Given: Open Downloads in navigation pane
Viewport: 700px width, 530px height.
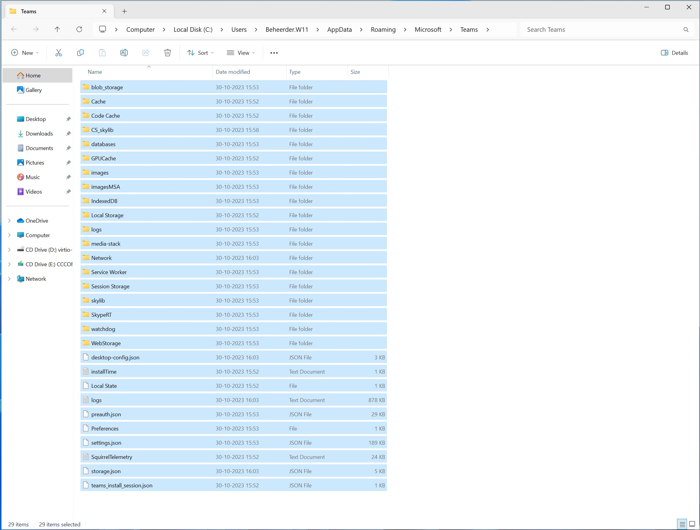Looking at the screenshot, I should pyautogui.click(x=37, y=134).
